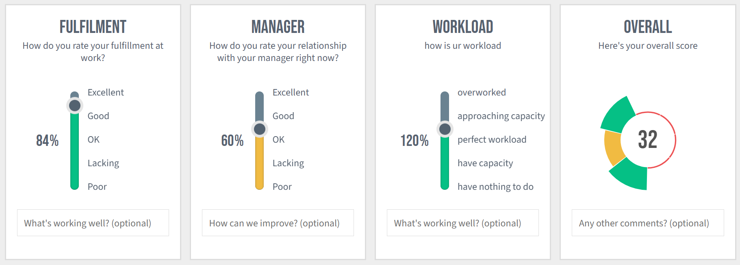Select 'overworked' workload option

tap(482, 92)
